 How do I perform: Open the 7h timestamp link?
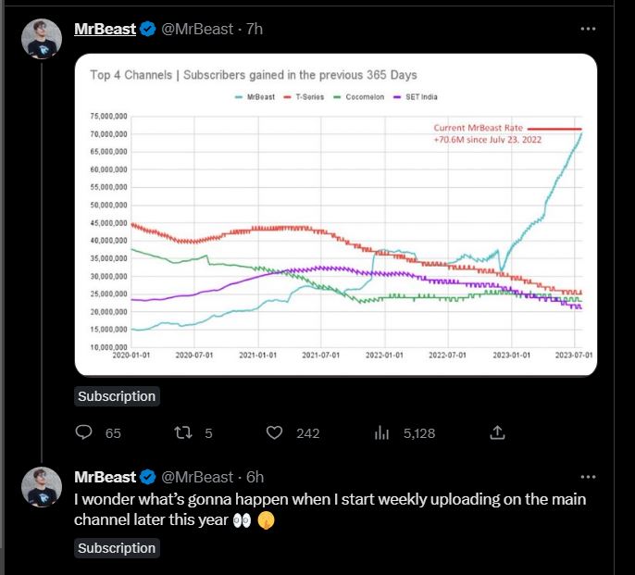pyautogui.click(x=255, y=30)
